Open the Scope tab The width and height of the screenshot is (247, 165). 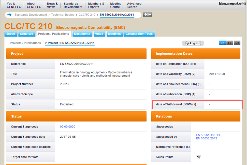[11, 34]
